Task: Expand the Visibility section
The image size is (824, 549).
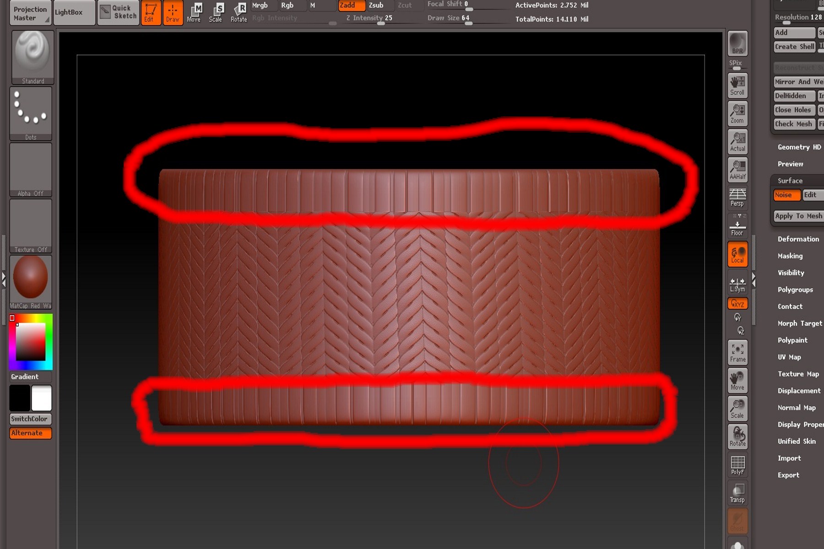Action: click(x=791, y=273)
